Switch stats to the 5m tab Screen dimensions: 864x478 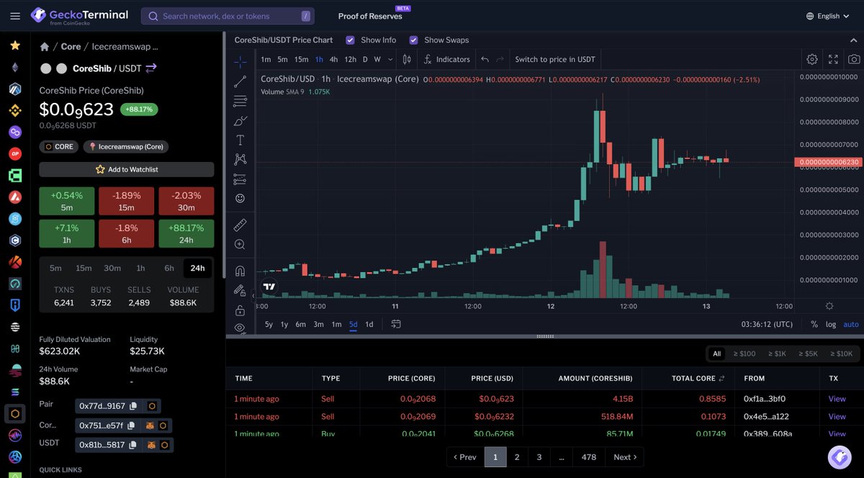[55, 268]
